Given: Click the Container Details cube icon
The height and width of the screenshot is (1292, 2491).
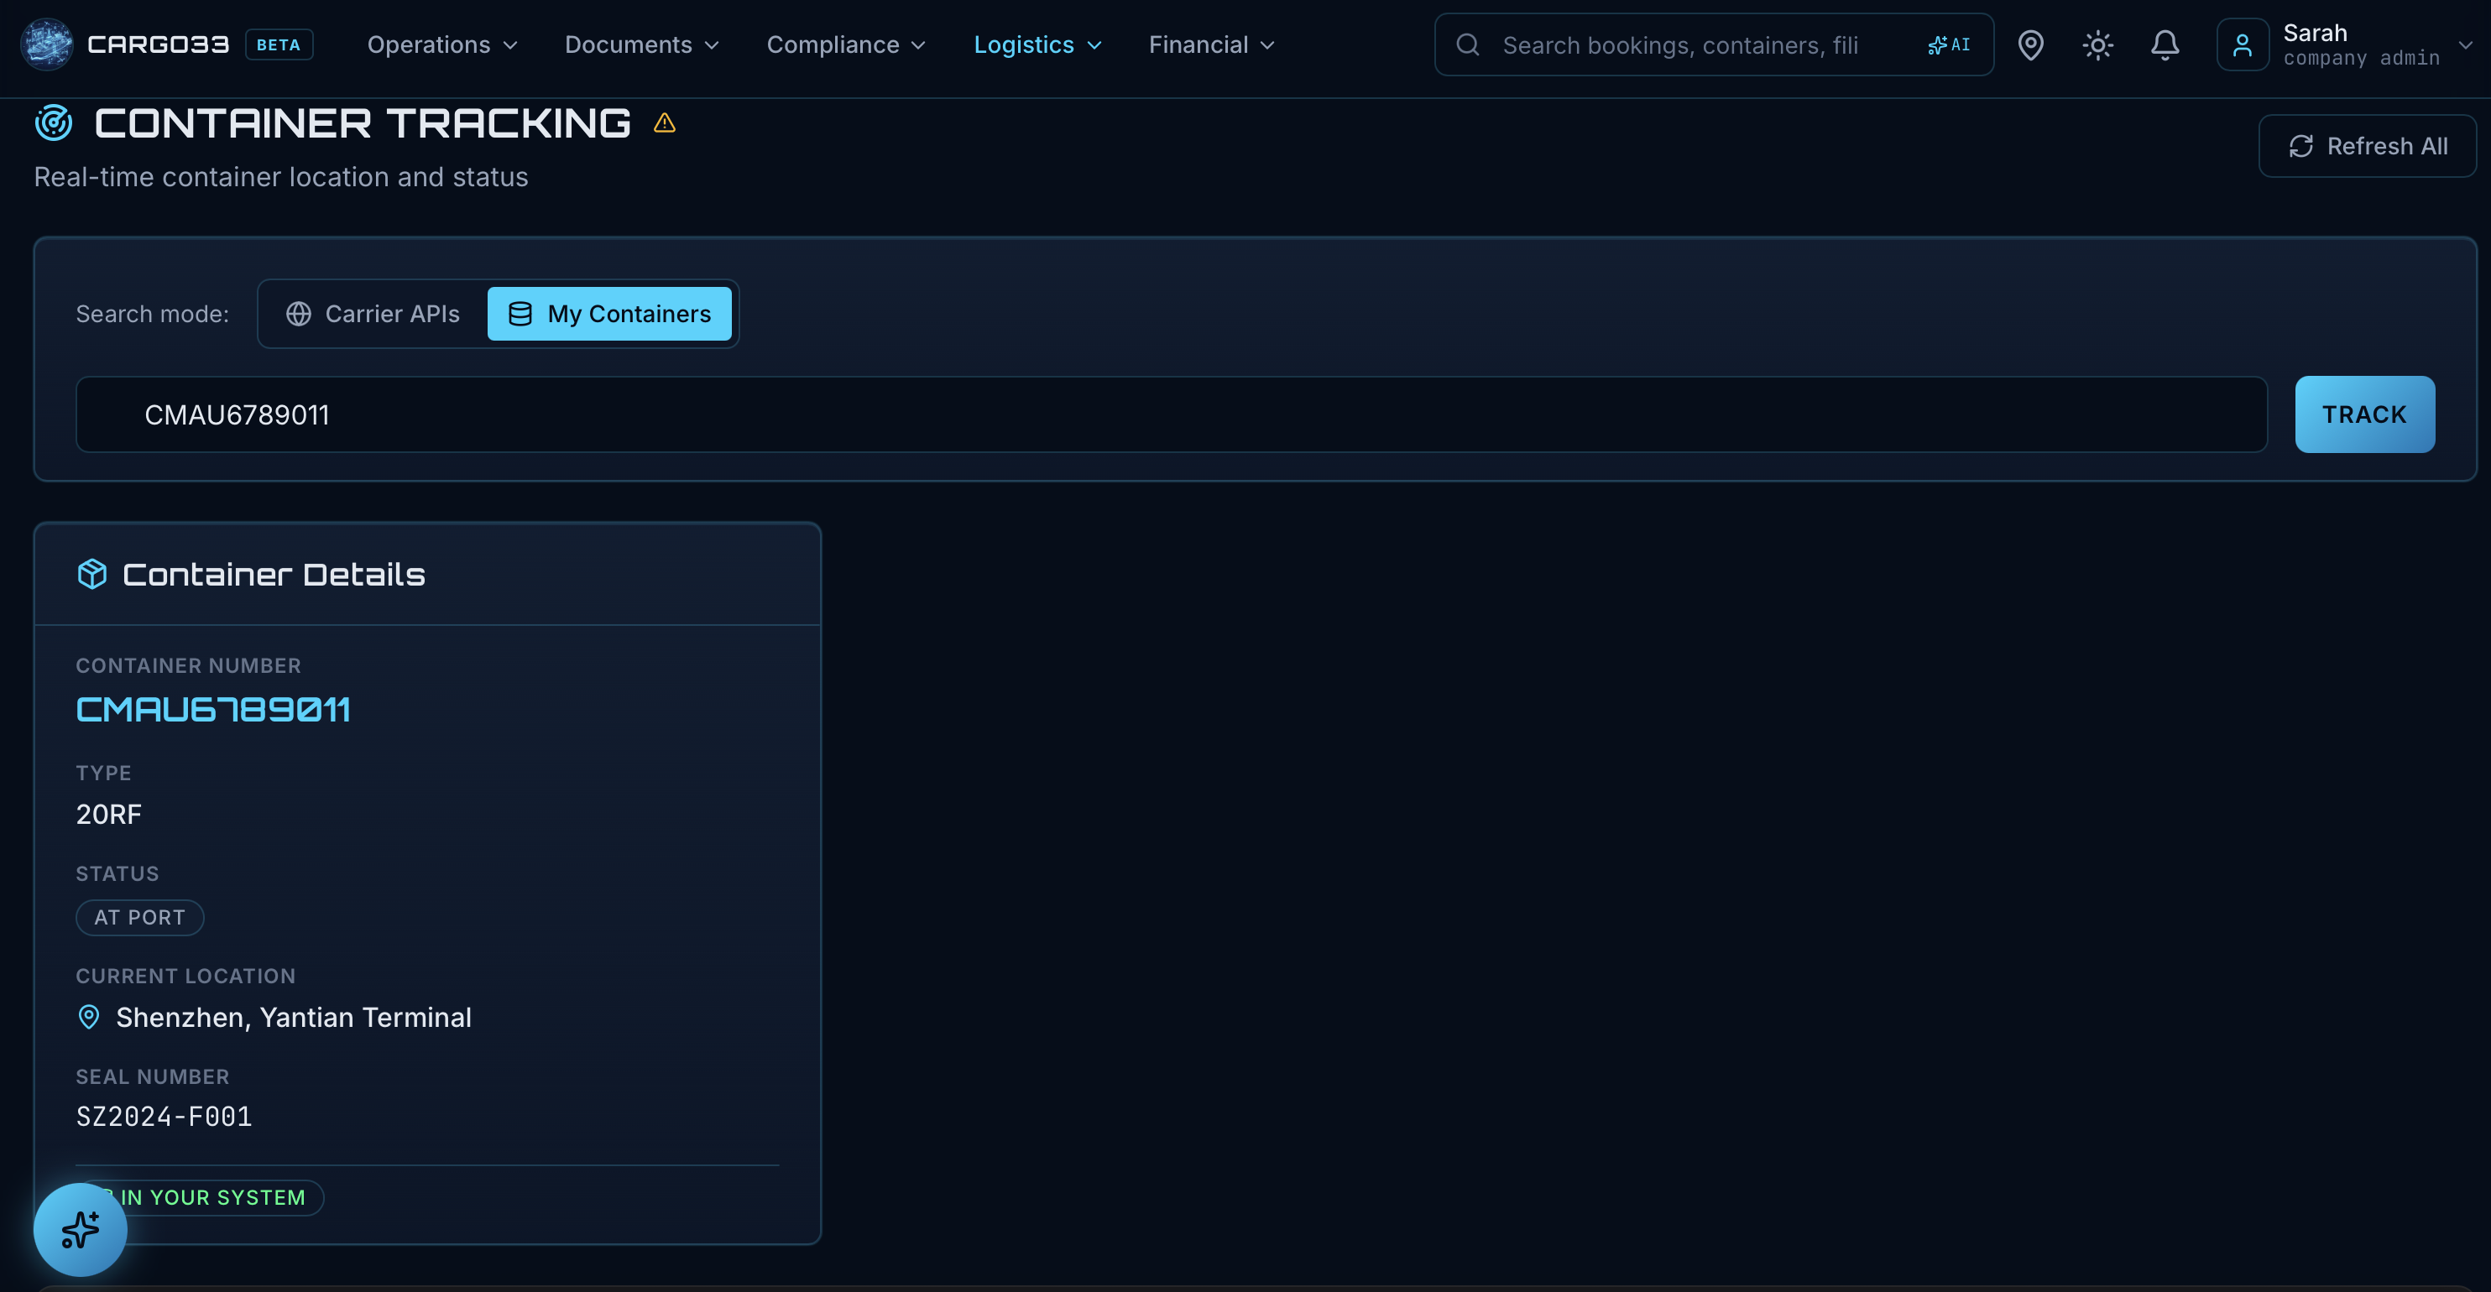Looking at the screenshot, I should point(91,574).
